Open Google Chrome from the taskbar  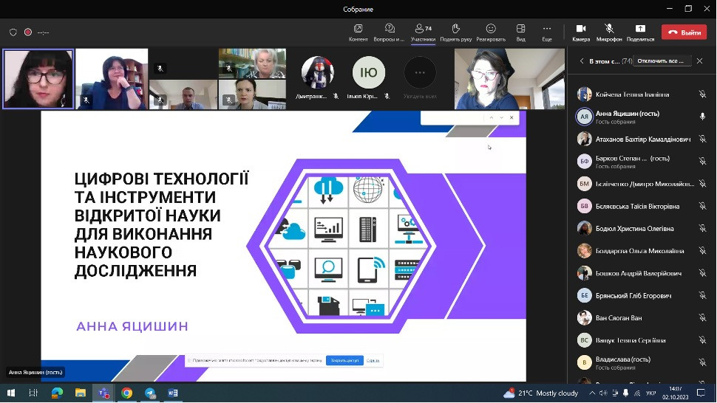coord(126,393)
